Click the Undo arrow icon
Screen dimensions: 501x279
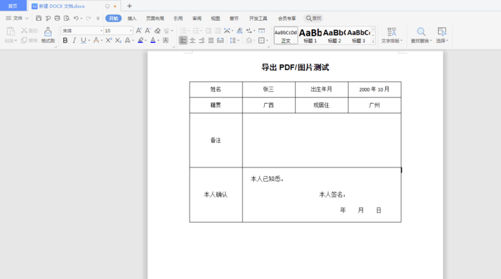[x=76, y=18]
